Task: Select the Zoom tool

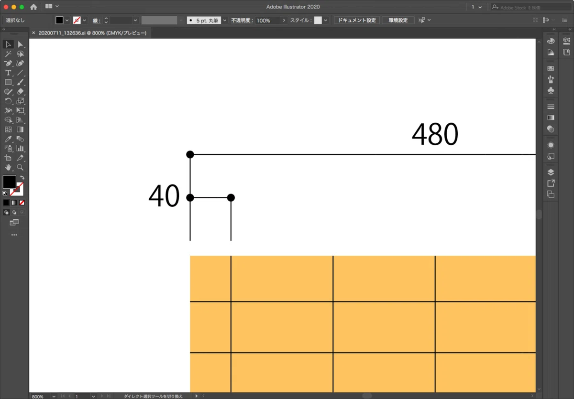Action: (20, 167)
